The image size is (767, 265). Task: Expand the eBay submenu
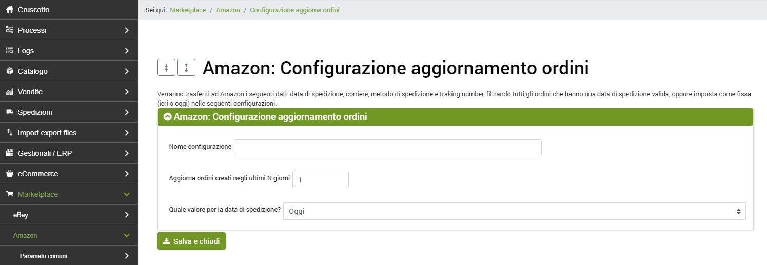click(x=127, y=215)
